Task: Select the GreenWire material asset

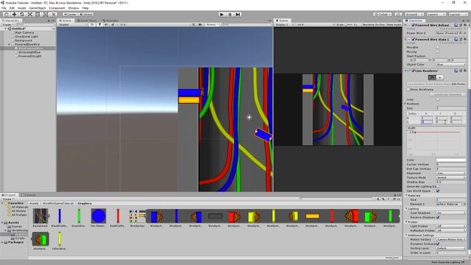Action: point(79,218)
